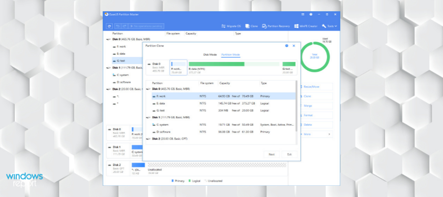Click the Exit button
The width and height of the screenshot is (443, 197).
(289, 155)
